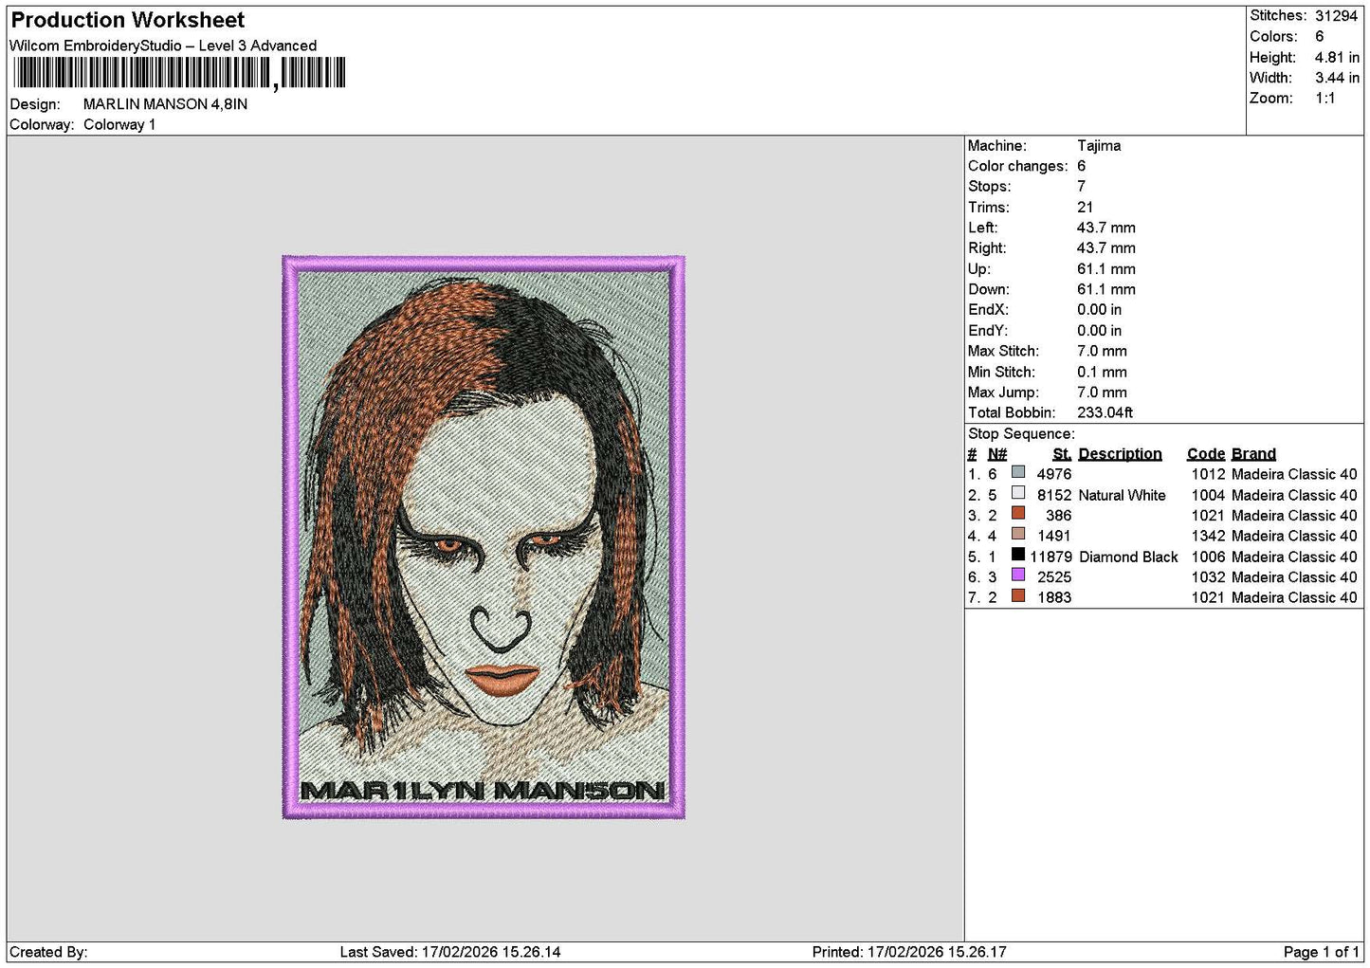Click the 'Right:' label
The height and width of the screenshot is (968, 1370).
click(987, 248)
